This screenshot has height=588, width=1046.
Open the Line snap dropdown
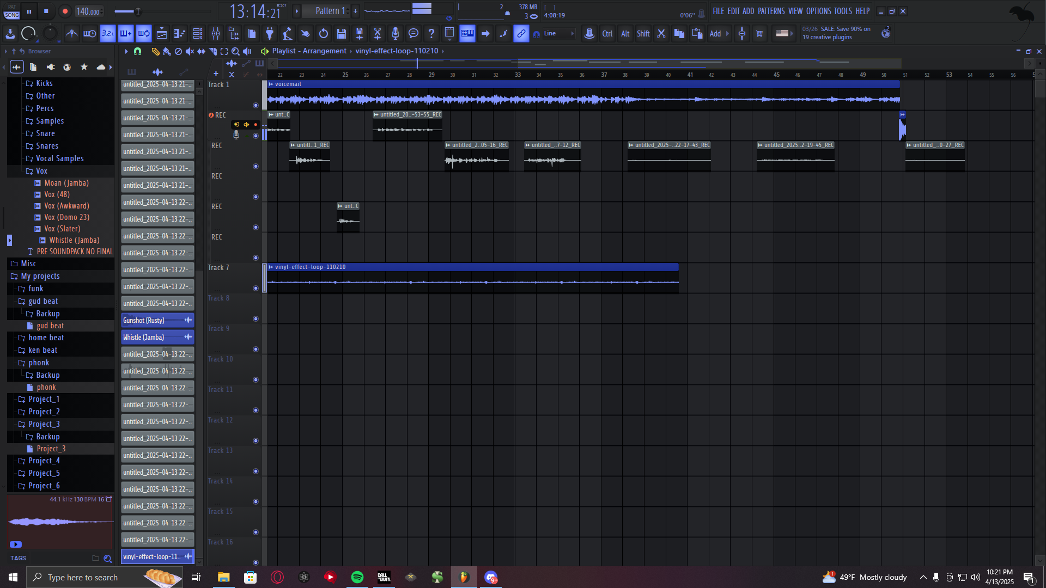(560, 34)
